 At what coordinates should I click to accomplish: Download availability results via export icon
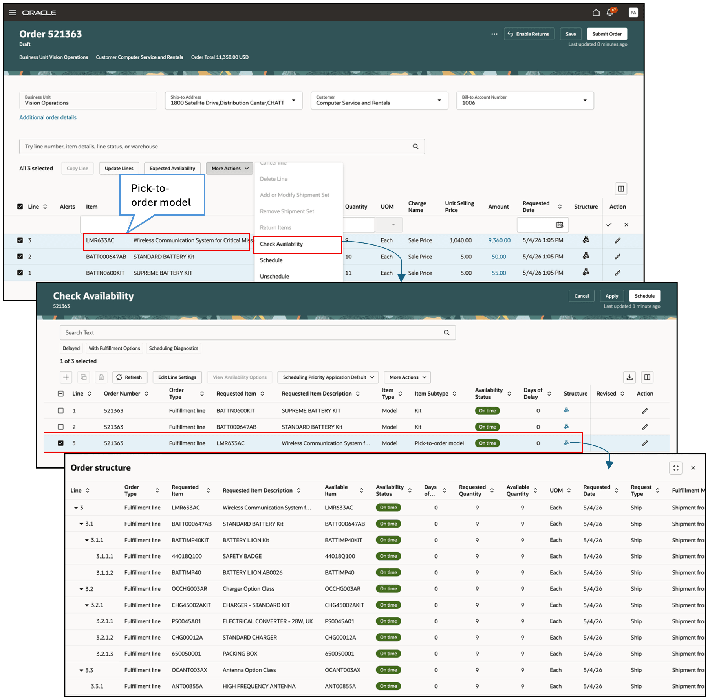(629, 377)
